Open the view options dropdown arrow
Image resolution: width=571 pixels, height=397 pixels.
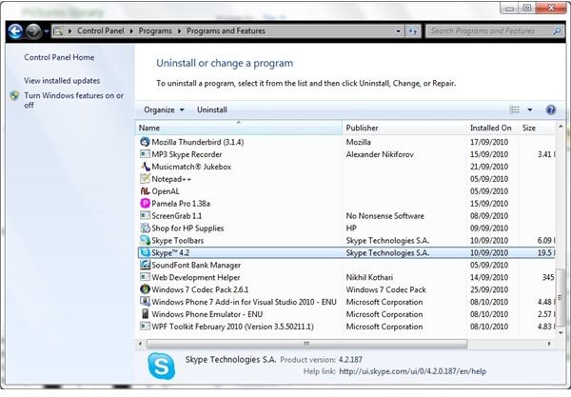pos(530,109)
